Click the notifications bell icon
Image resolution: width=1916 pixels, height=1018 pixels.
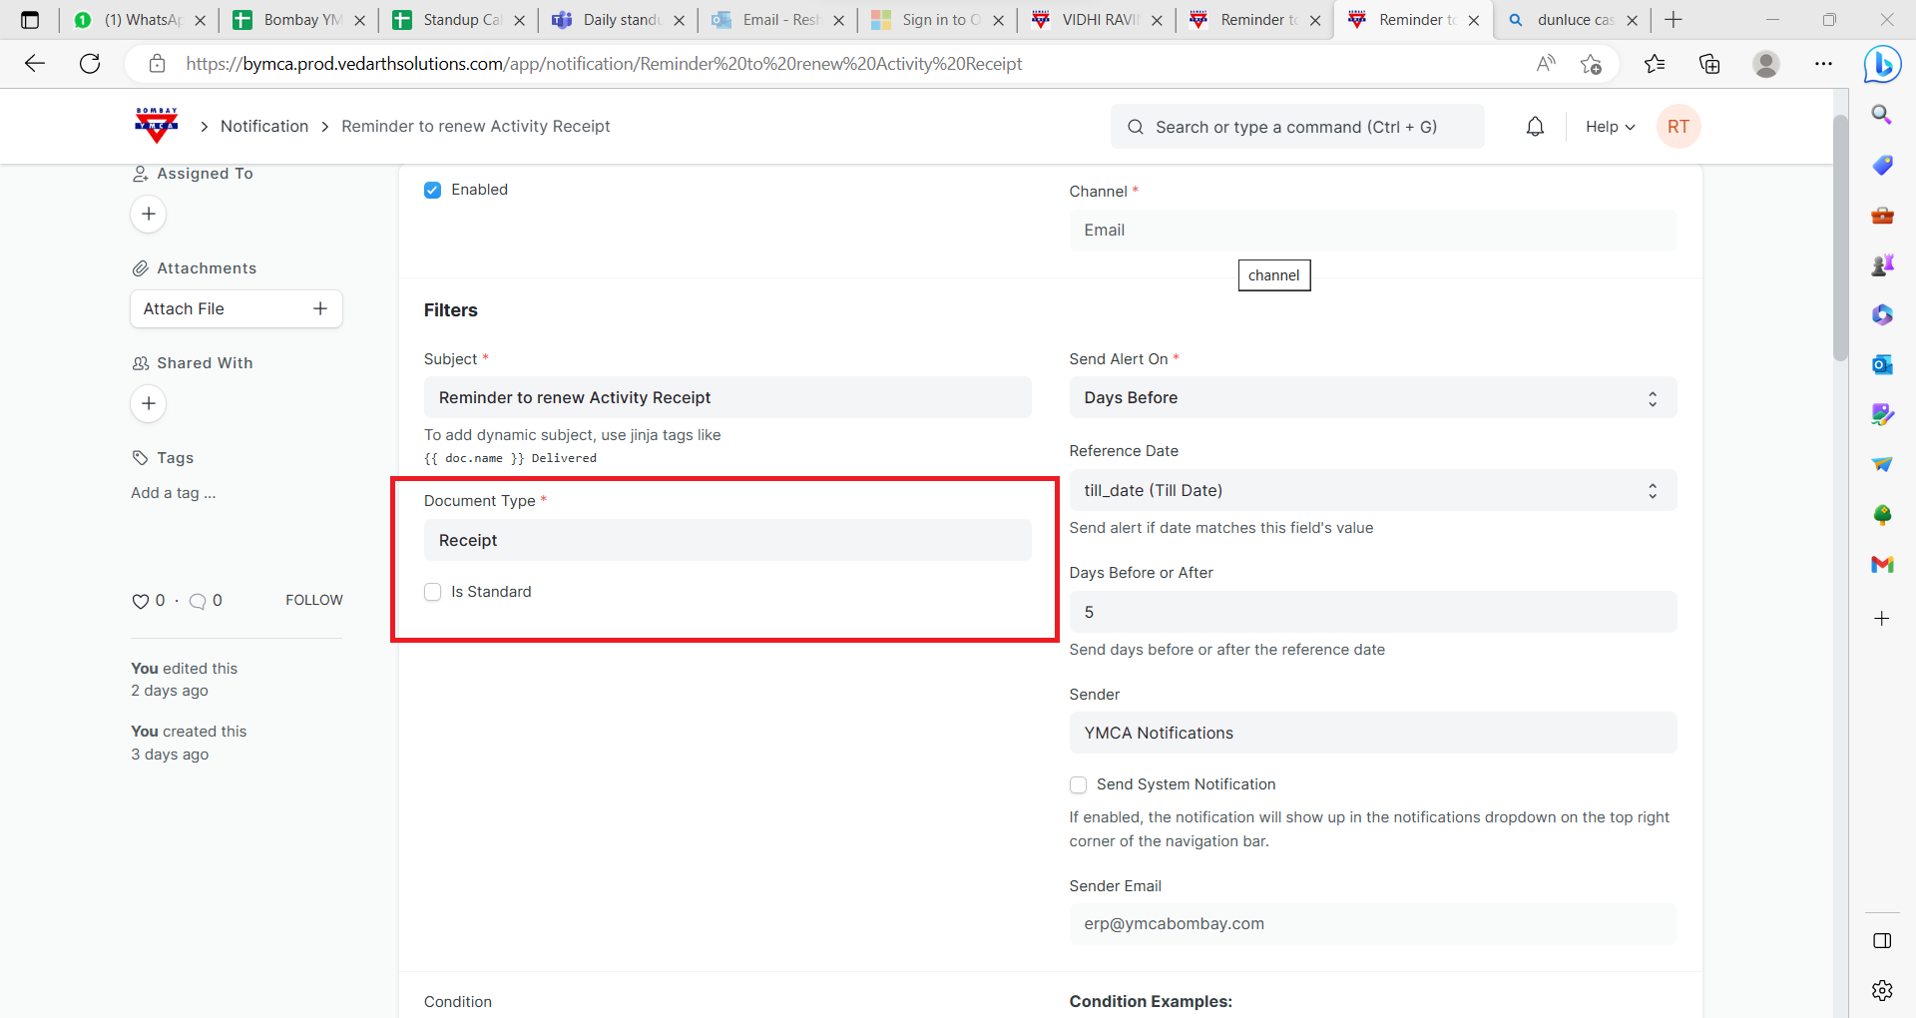point(1535,127)
